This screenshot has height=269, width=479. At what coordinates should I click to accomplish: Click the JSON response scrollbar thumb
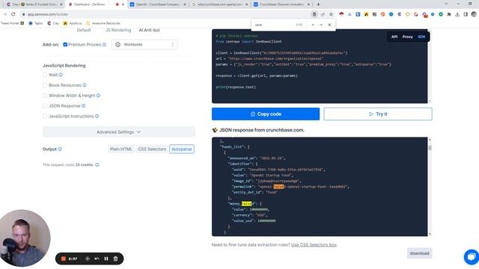pyautogui.click(x=430, y=148)
